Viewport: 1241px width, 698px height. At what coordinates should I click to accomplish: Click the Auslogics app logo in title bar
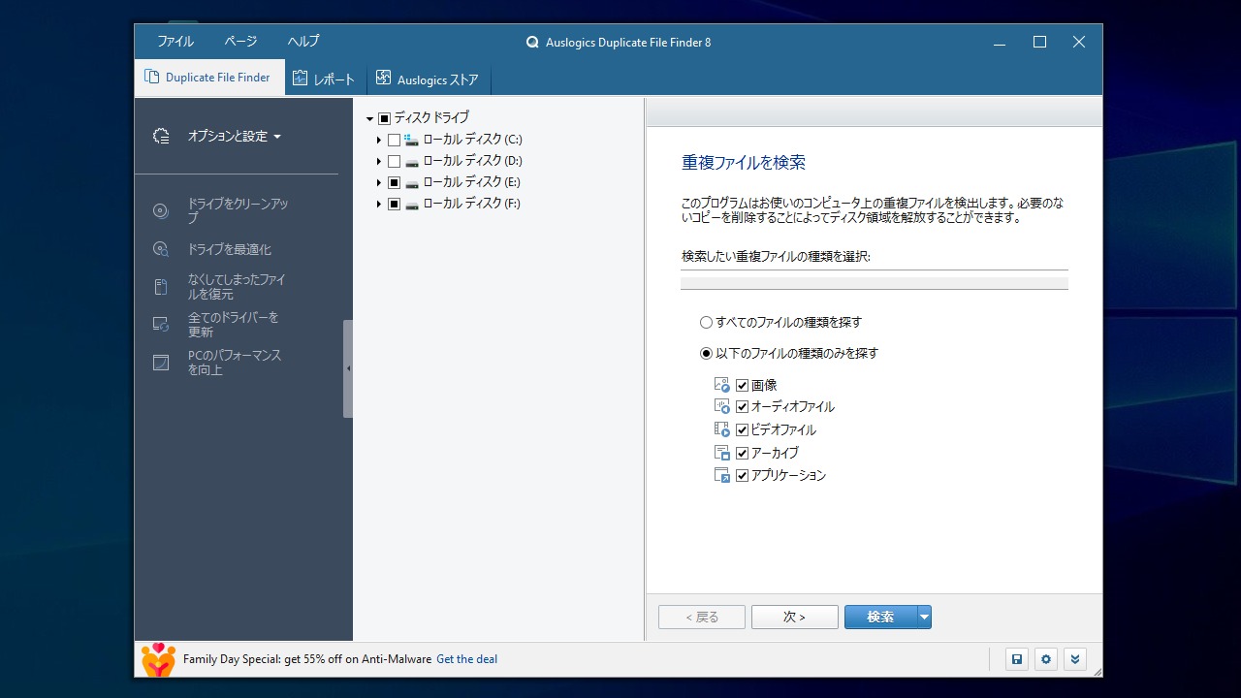532,43
